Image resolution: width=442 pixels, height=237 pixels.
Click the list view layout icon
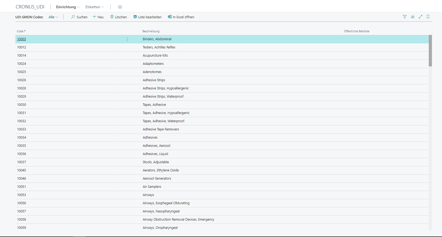[413, 17]
